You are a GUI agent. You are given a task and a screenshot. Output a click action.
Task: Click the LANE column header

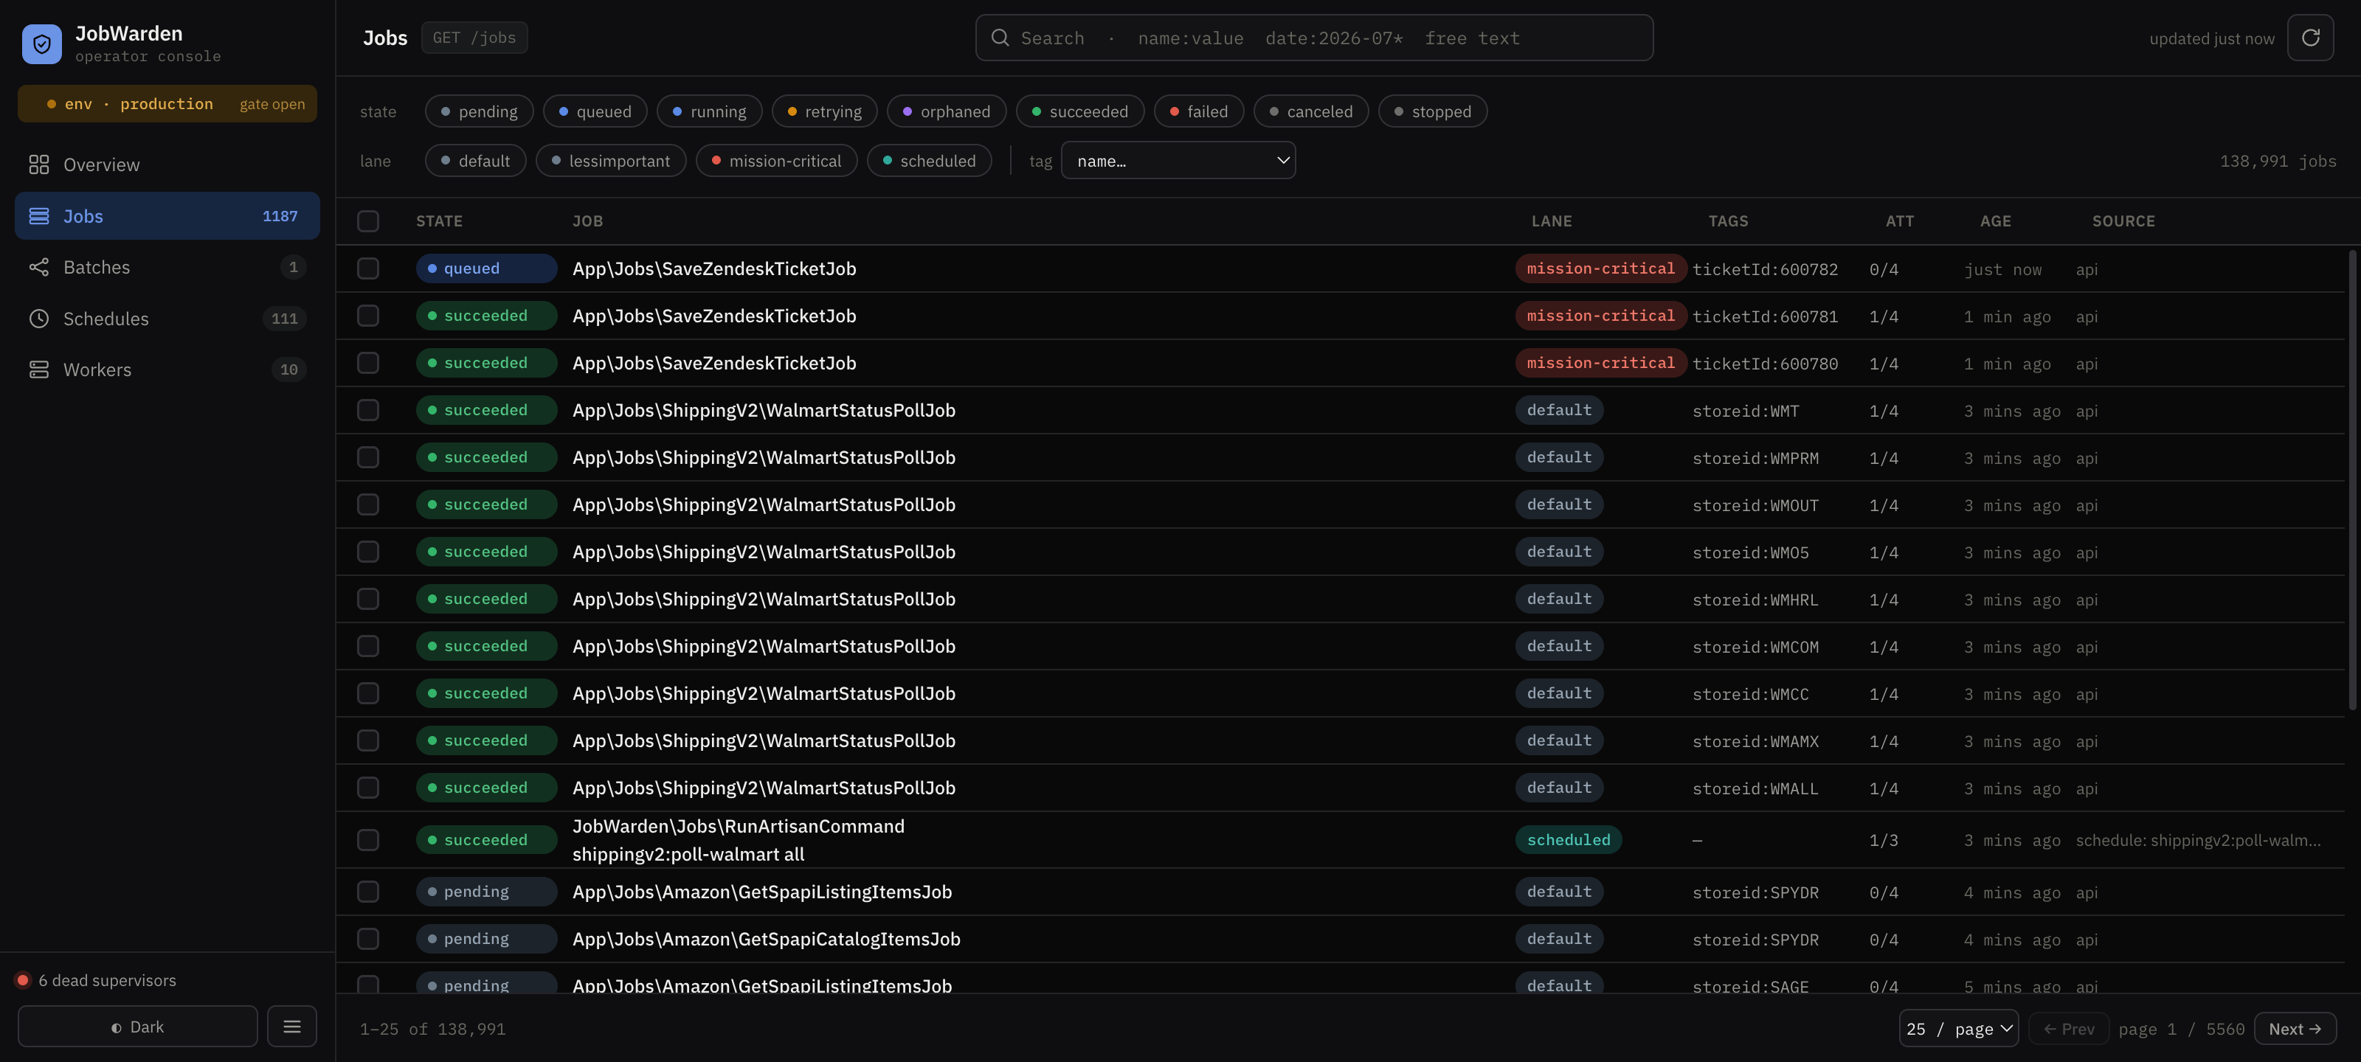coord(1552,221)
